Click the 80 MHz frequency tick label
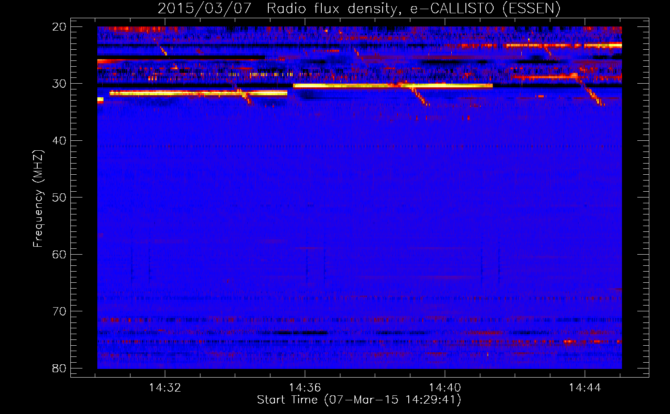Viewport: 670px width, 414px height. point(59,368)
